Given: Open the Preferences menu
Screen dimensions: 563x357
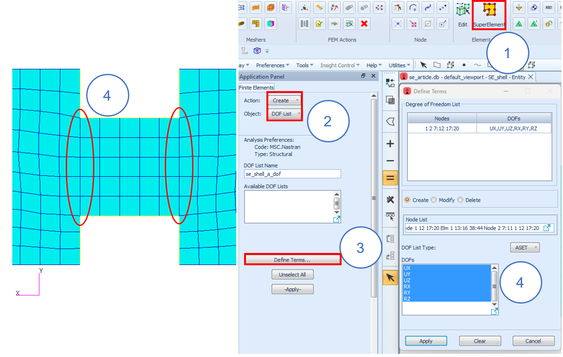Looking at the screenshot, I should (272, 65).
